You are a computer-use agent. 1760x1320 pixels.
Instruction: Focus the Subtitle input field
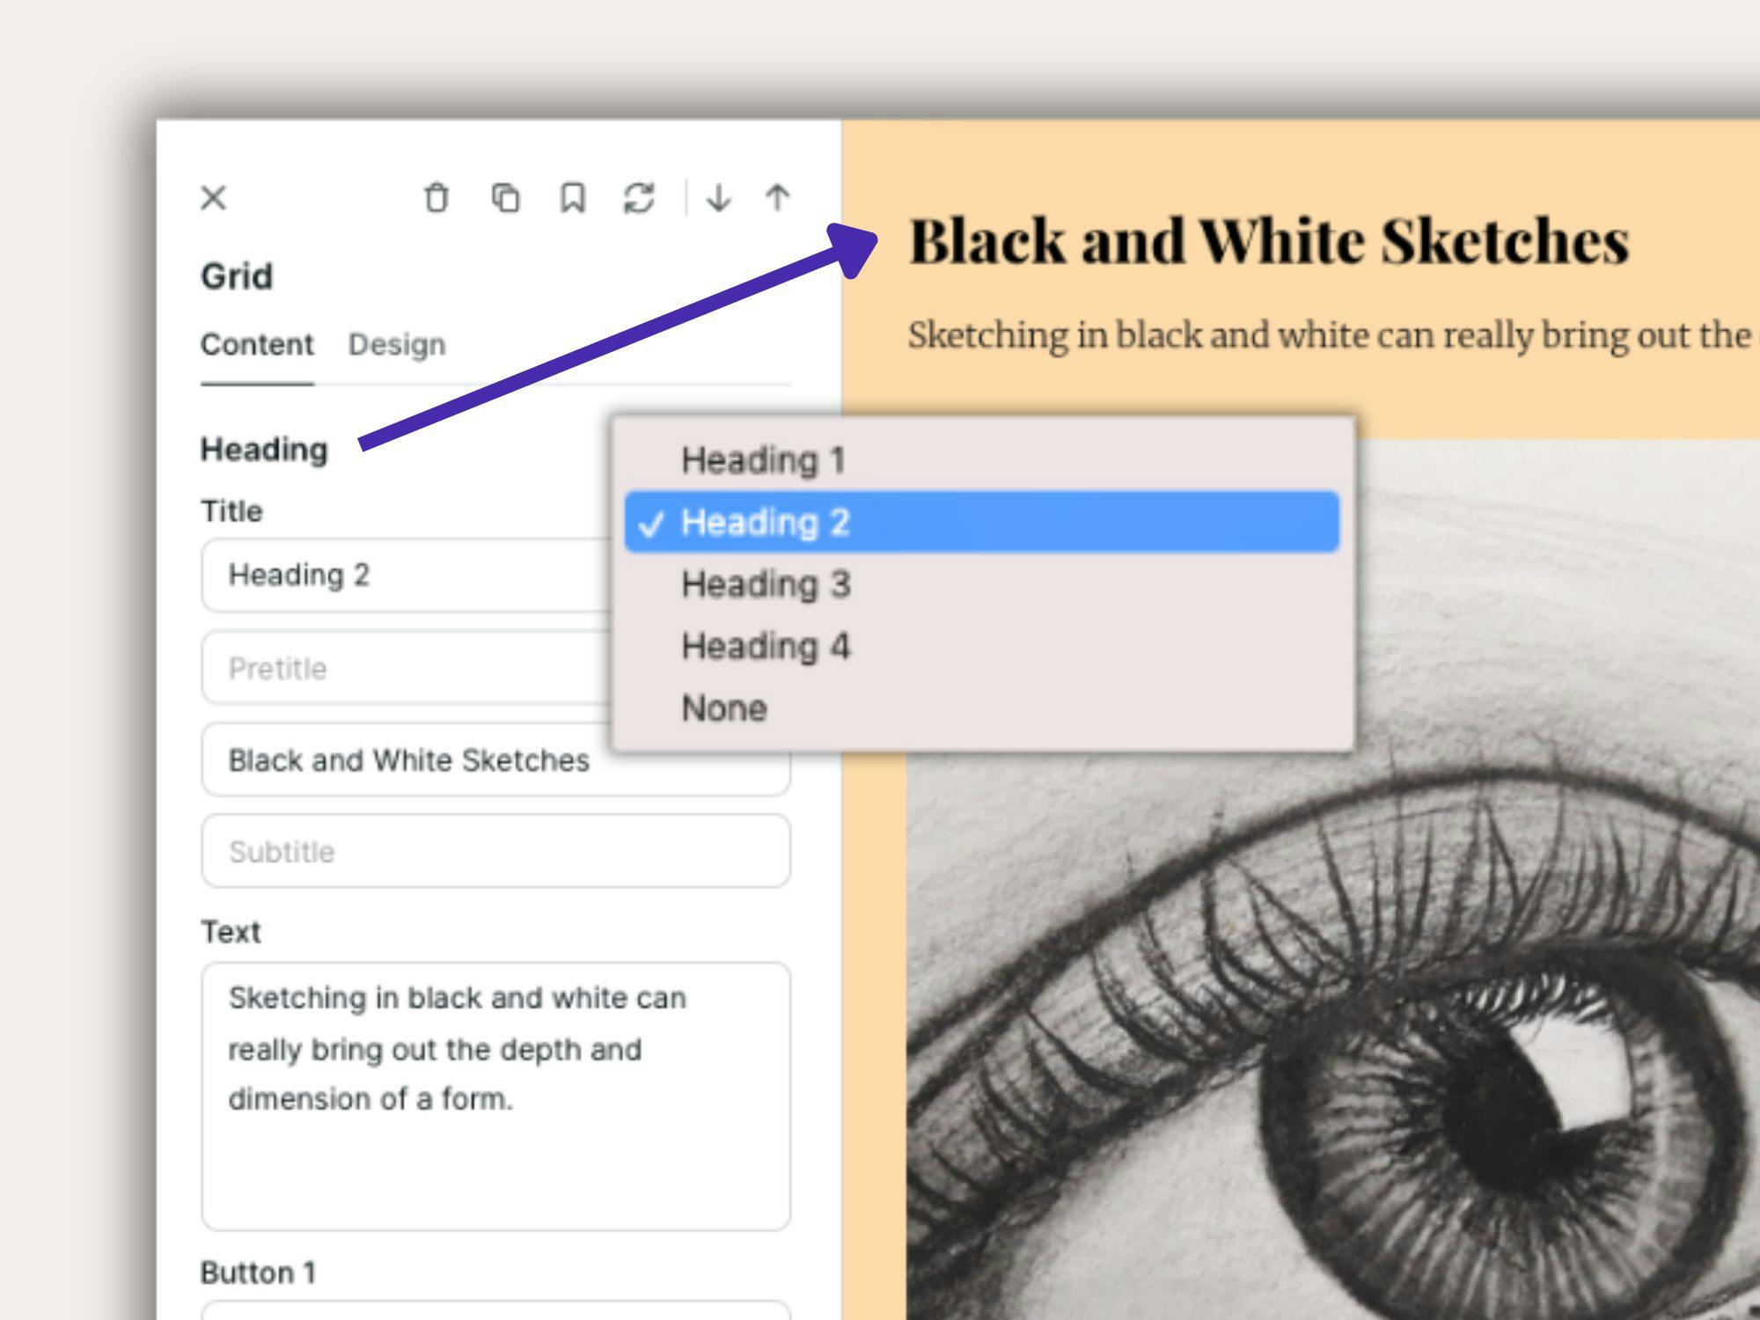pyautogui.click(x=495, y=851)
